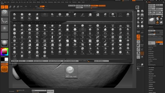Toggle Draw mode button
The height and width of the screenshot is (93, 165).
(6, 7)
